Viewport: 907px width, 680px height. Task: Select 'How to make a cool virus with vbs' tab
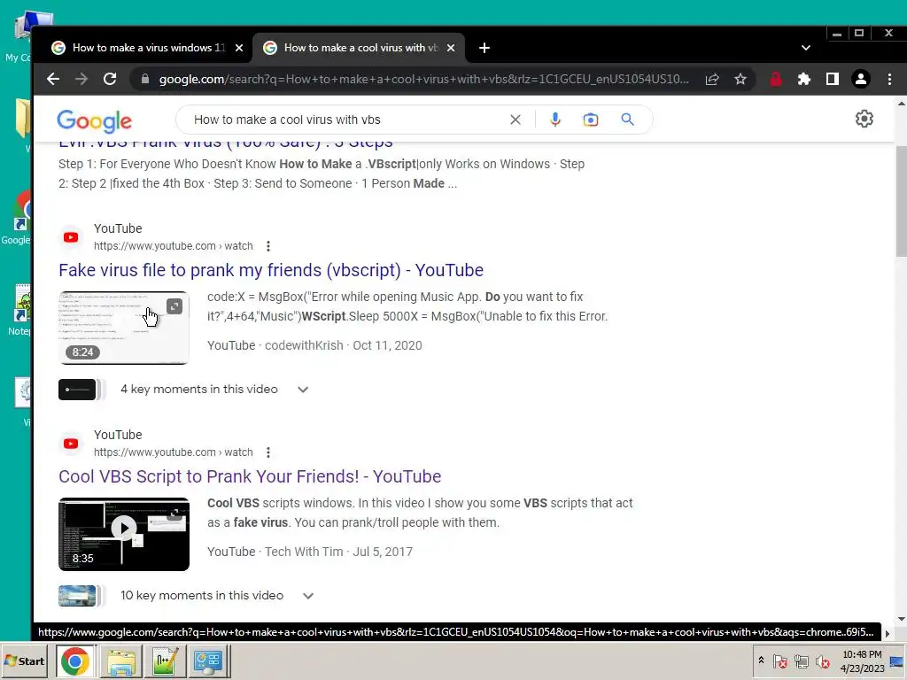360,48
